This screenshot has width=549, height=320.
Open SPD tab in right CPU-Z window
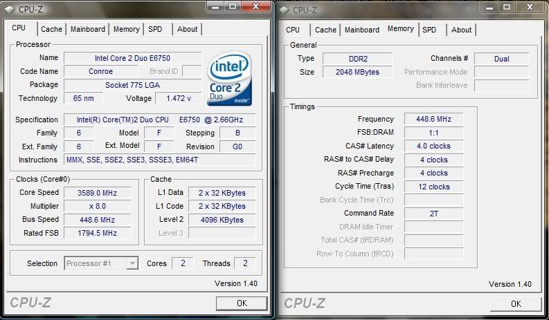click(429, 30)
